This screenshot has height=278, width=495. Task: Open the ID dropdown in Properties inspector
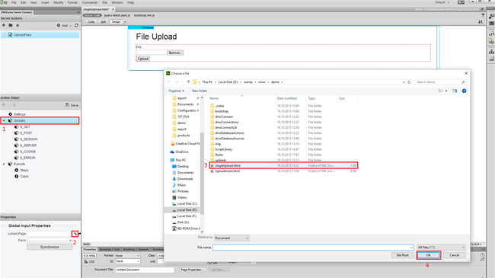point(127,261)
